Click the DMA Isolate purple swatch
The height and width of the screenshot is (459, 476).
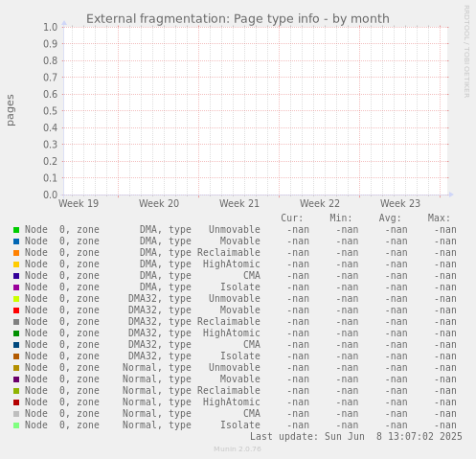16,287
